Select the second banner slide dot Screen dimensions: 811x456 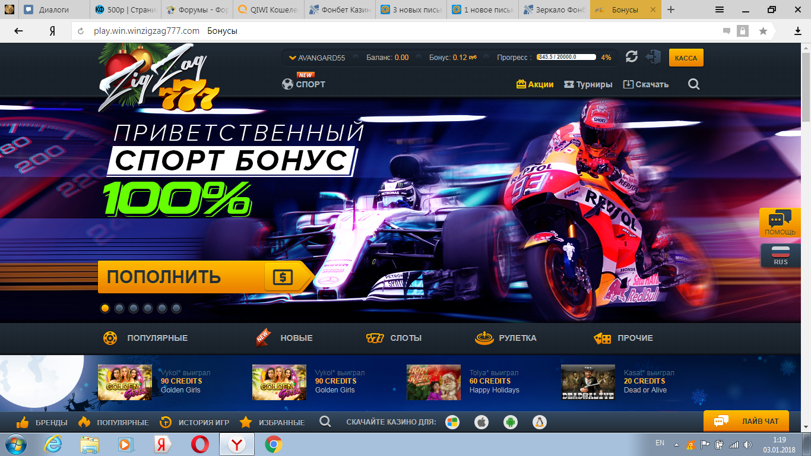pyautogui.click(x=119, y=308)
